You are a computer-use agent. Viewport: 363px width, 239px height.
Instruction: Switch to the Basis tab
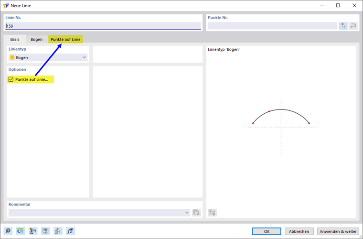pos(15,39)
